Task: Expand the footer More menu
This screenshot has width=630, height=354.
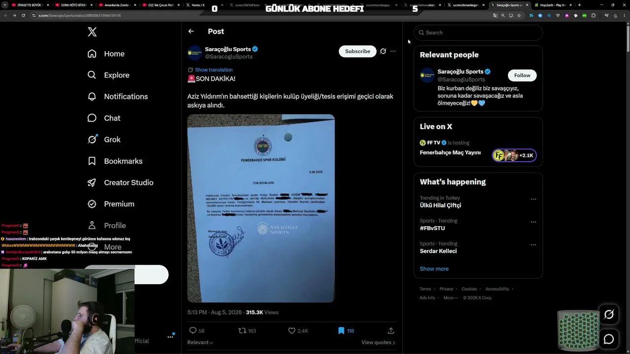Action: 450,298
